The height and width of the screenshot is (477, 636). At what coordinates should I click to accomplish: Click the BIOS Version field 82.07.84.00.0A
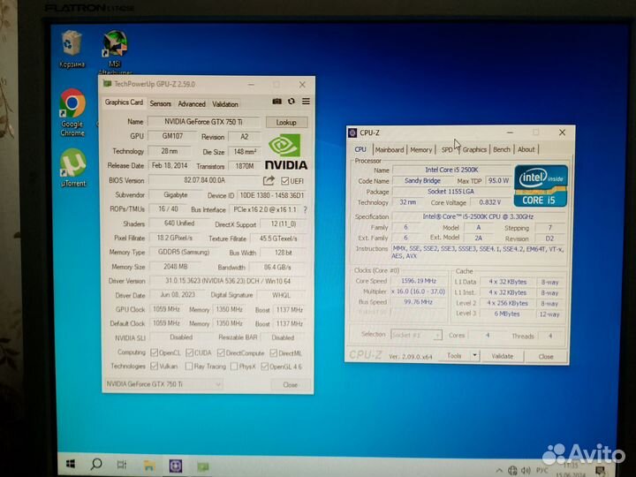(x=204, y=180)
